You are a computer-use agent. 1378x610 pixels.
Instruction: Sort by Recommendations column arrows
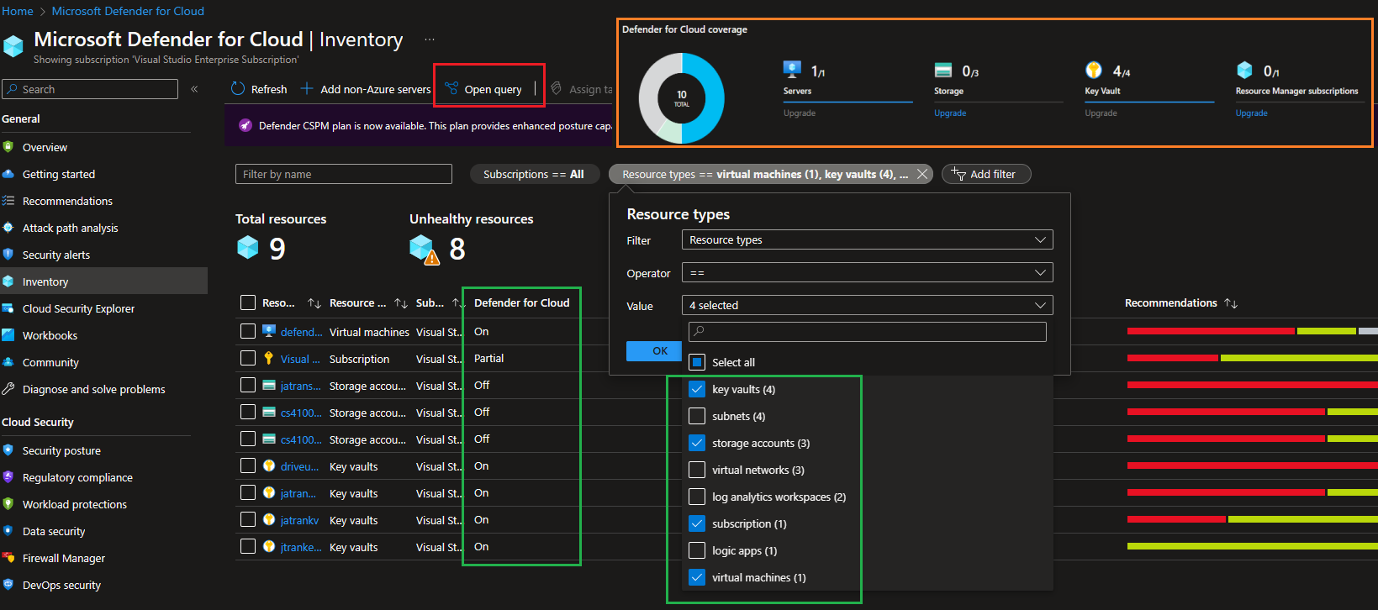click(x=1231, y=302)
